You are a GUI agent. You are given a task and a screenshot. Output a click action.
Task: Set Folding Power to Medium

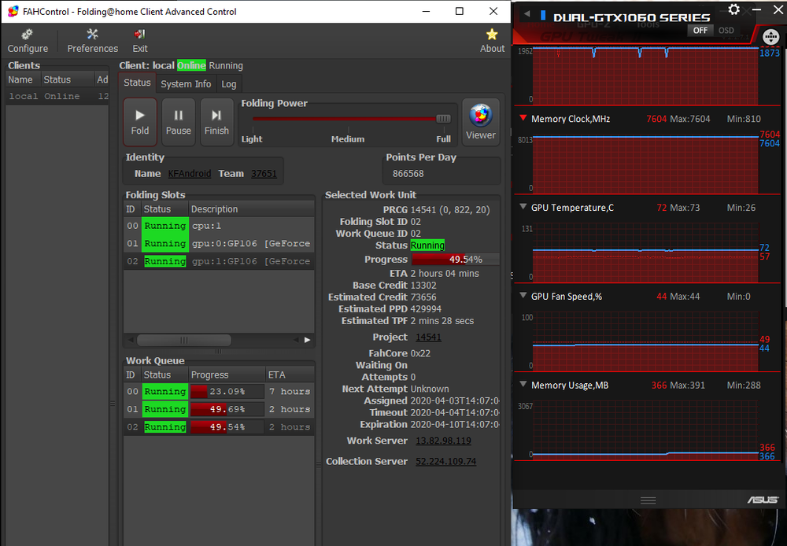click(348, 139)
